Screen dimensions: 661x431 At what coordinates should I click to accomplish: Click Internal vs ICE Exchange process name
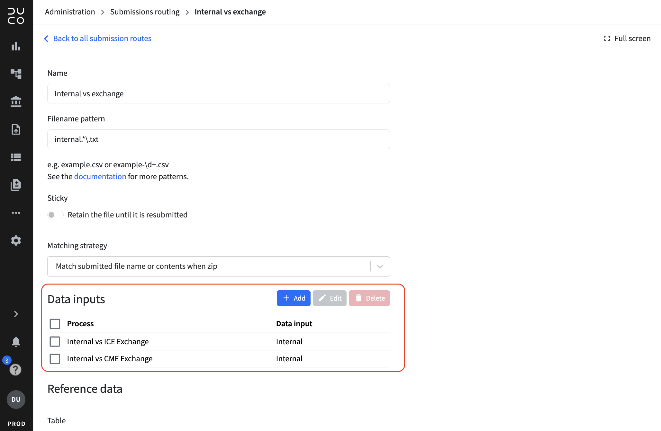(x=108, y=342)
